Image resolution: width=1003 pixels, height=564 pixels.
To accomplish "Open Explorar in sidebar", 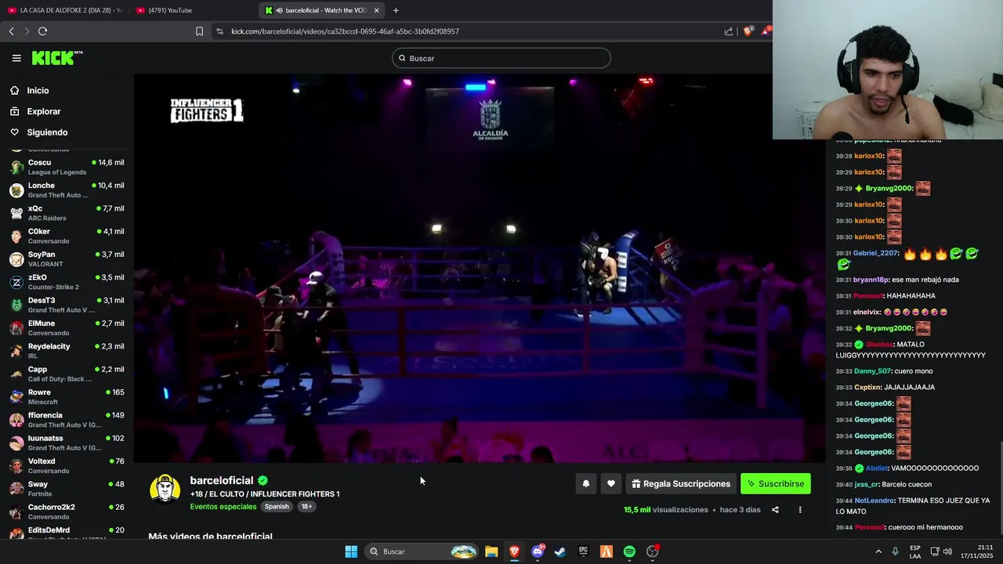I will pyautogui.click(x=43, y=111).
